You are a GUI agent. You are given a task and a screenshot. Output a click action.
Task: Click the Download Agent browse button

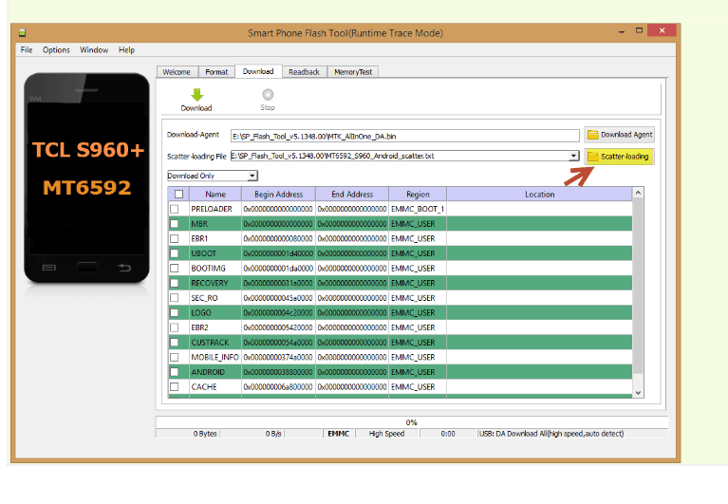(620, 135)
